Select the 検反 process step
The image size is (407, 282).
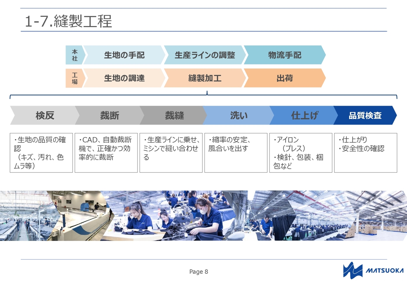45,116
